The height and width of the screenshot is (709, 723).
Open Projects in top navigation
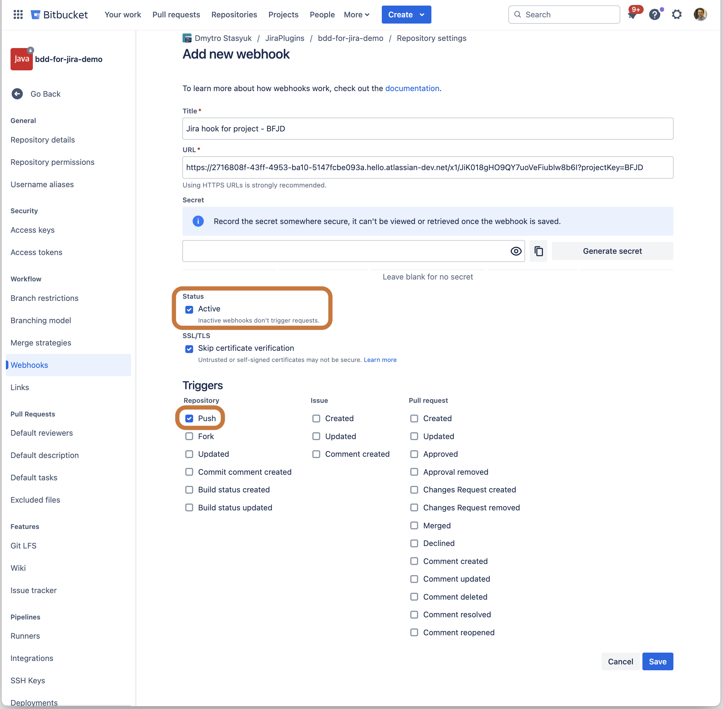coord(284,15)
